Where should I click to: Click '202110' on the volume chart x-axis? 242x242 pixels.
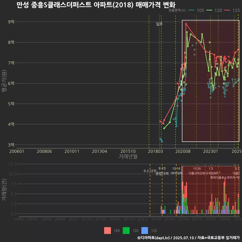click(197, 219)
